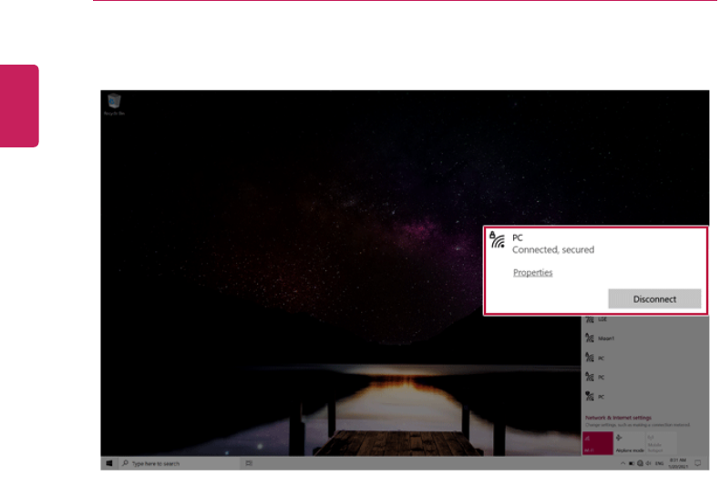Open Task View from the taskbar
The width and height of the screenshot is (720, 485).
(249, 463)
